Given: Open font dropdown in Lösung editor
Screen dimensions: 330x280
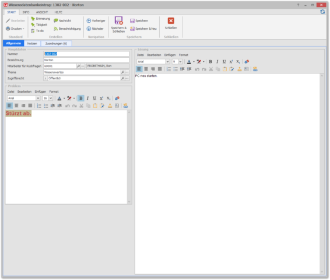Looking at the screenshot, I should tap(167, 61).
